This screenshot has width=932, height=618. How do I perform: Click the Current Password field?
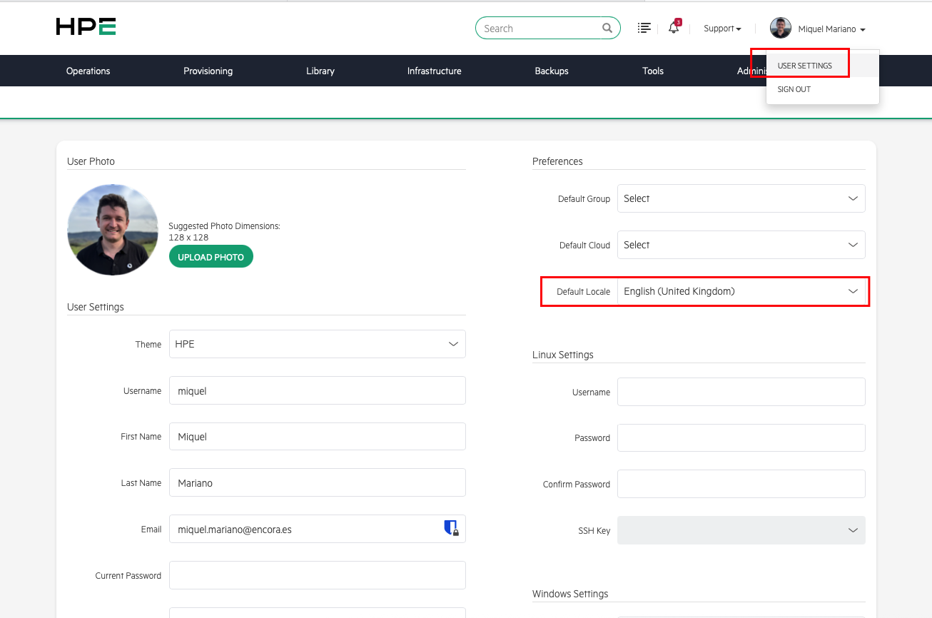pos(317,575)
